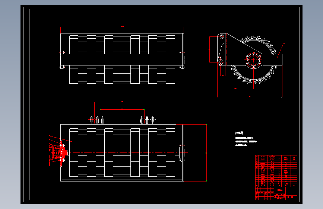Image resolution: width=323 pixels, height=209 pixels.
Task: Click the upper pivot hole of side bracket
Action: click(222, 37)
